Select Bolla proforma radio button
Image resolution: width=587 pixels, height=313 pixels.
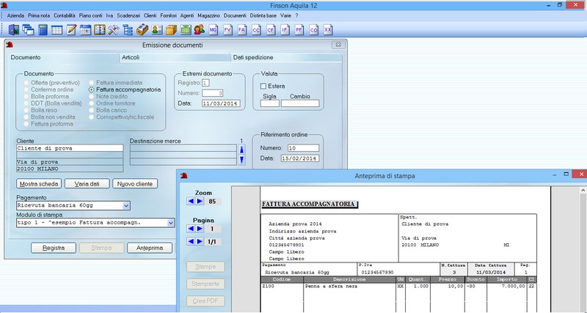[26, 97]
